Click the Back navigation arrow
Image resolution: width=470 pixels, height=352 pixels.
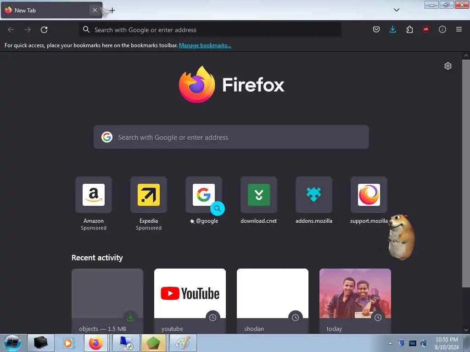11,30
